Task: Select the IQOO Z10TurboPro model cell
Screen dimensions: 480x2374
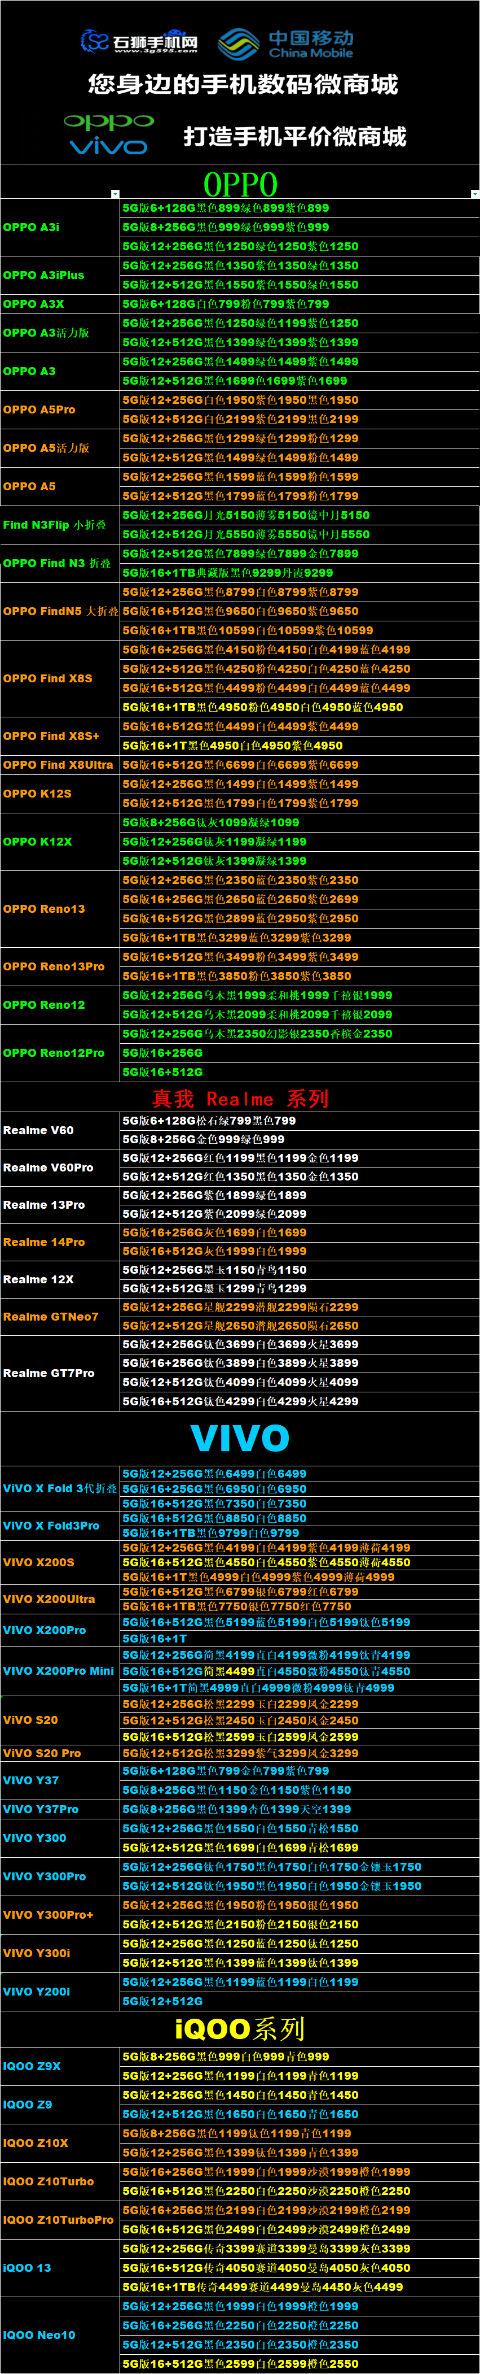Action: click(x=61, y=2220)
